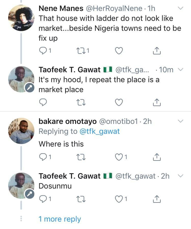Screen dimensions: 191x229
Task: Open Nene Manes' profile picture
Action: [x=21, y=18]
